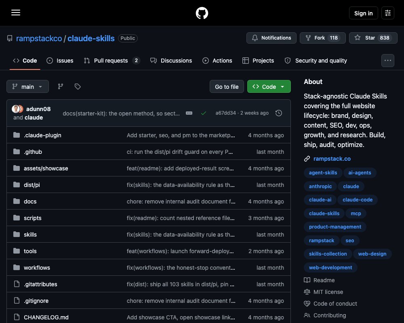Screen dimensions: 404x323
Task: Click the file icon beside .gitignore
Action: tap(17, 300)
